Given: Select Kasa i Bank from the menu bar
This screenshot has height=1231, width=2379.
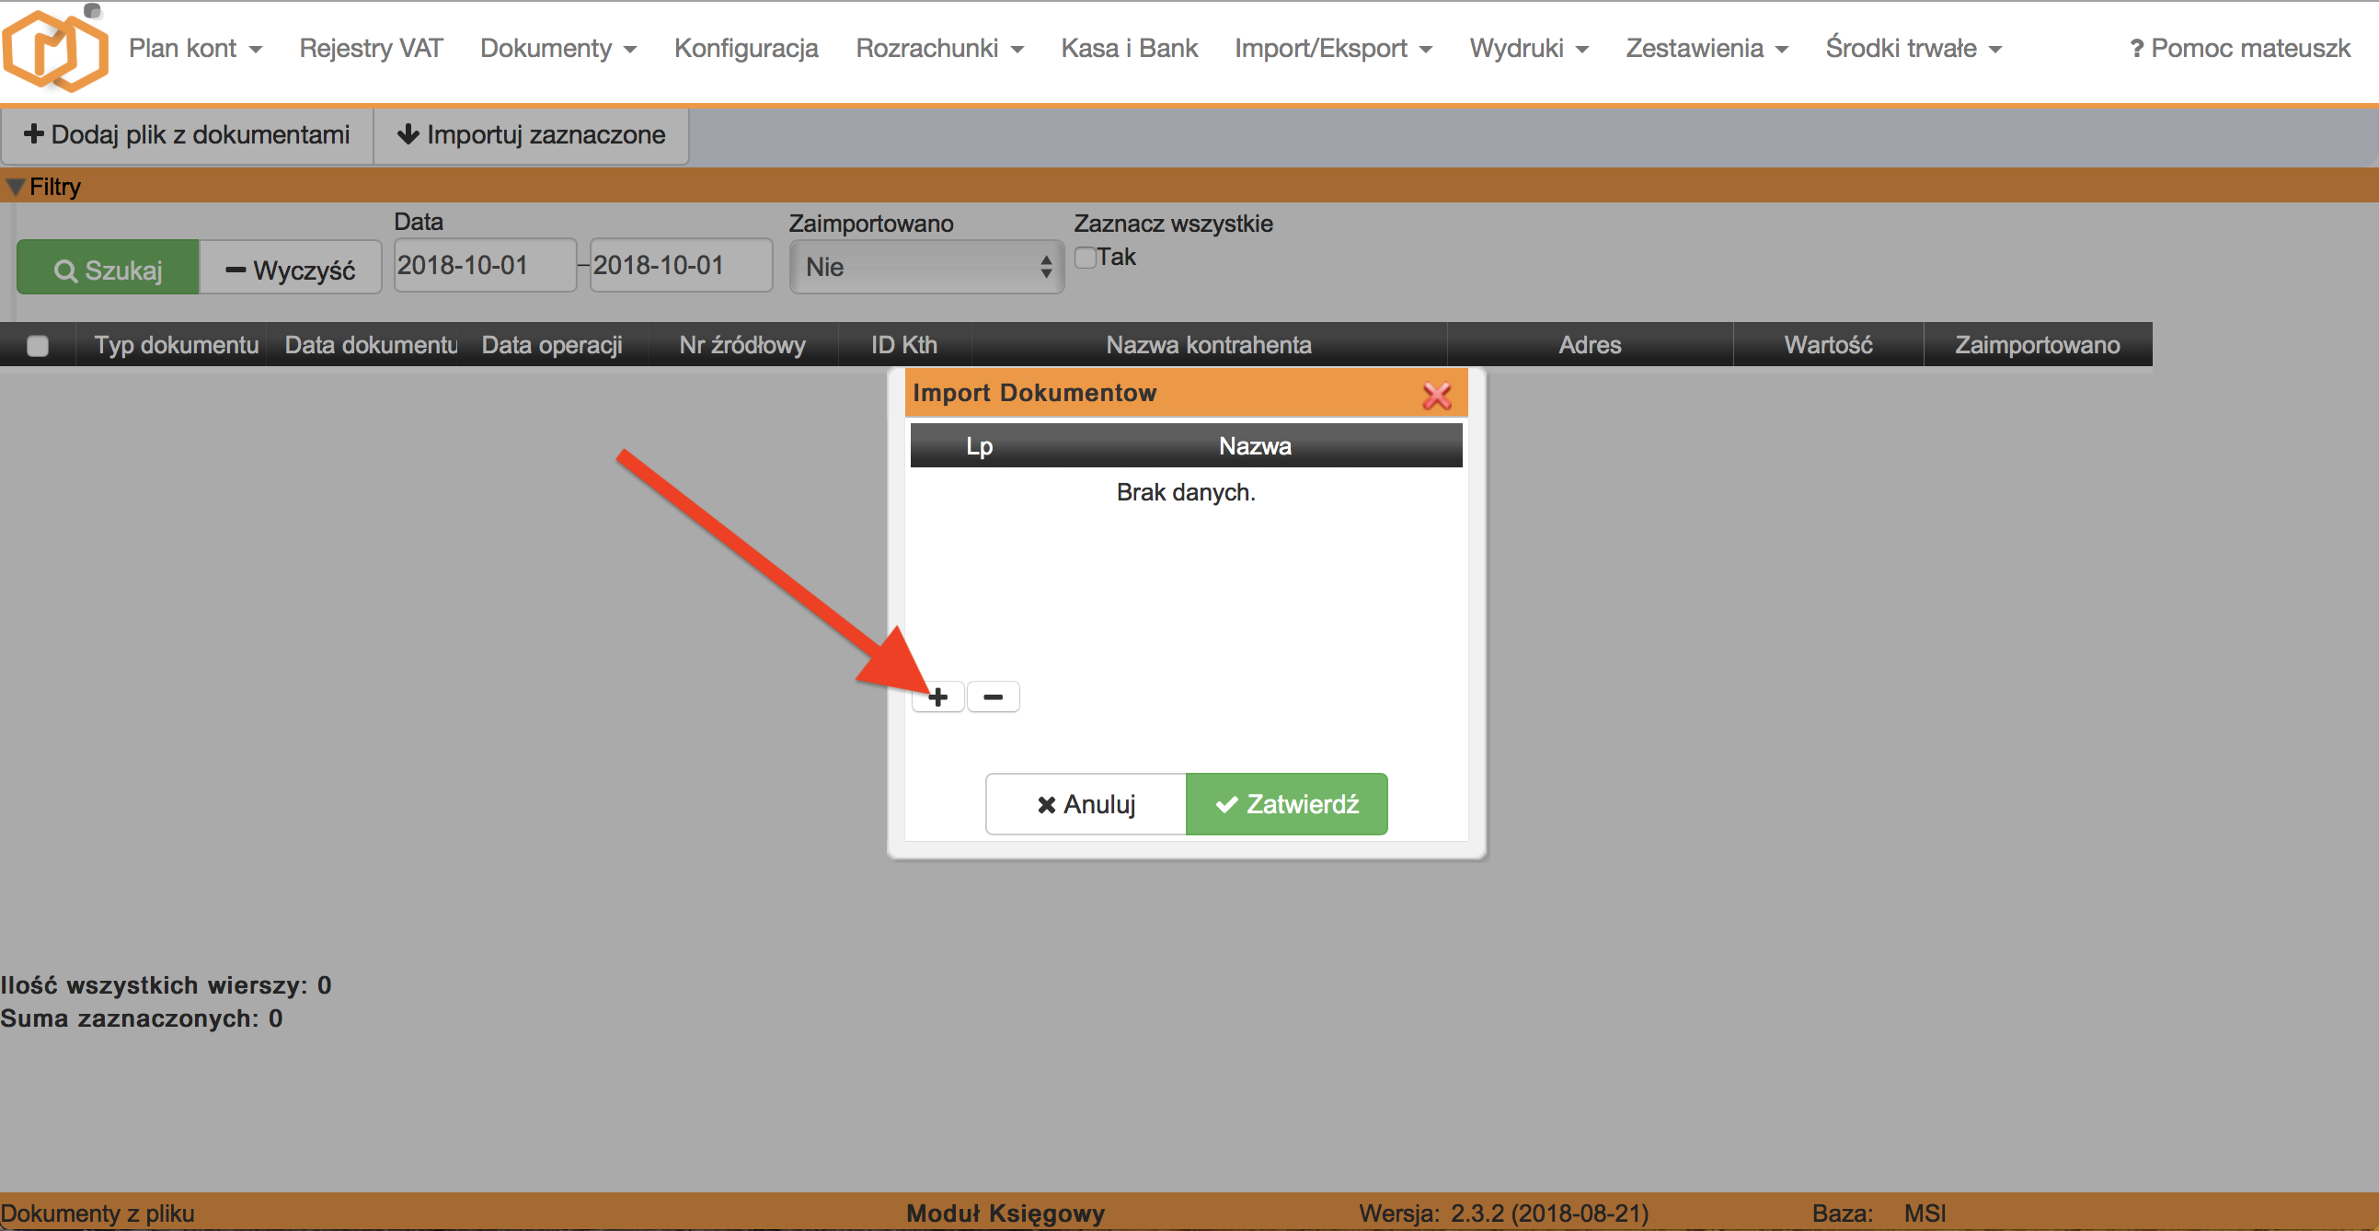Looking at the screenshot, I should [1129, 48].
